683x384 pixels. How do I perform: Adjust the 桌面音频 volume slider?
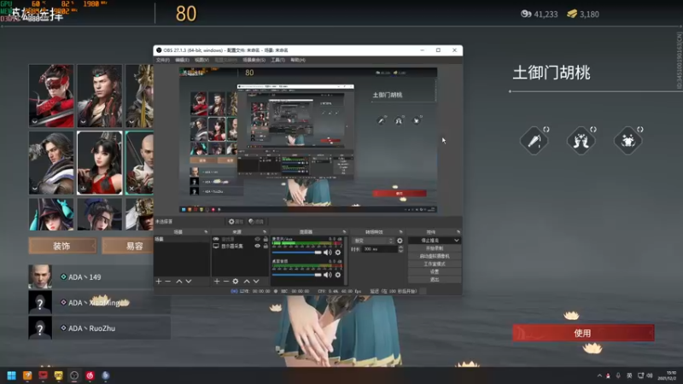click(x=296, y=275)
